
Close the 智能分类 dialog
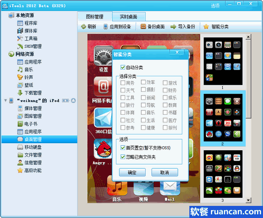177,52
